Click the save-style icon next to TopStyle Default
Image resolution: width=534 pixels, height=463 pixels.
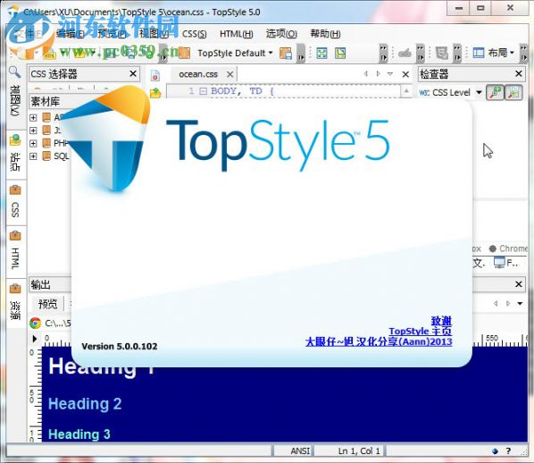tap(286, 54)
